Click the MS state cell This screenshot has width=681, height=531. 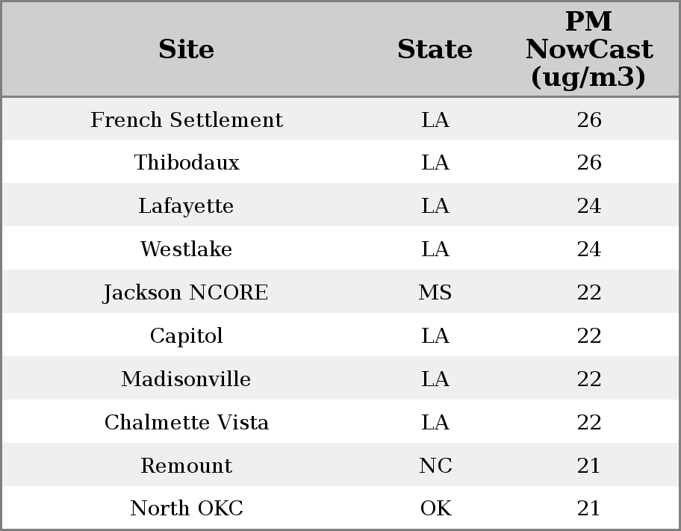435,293
